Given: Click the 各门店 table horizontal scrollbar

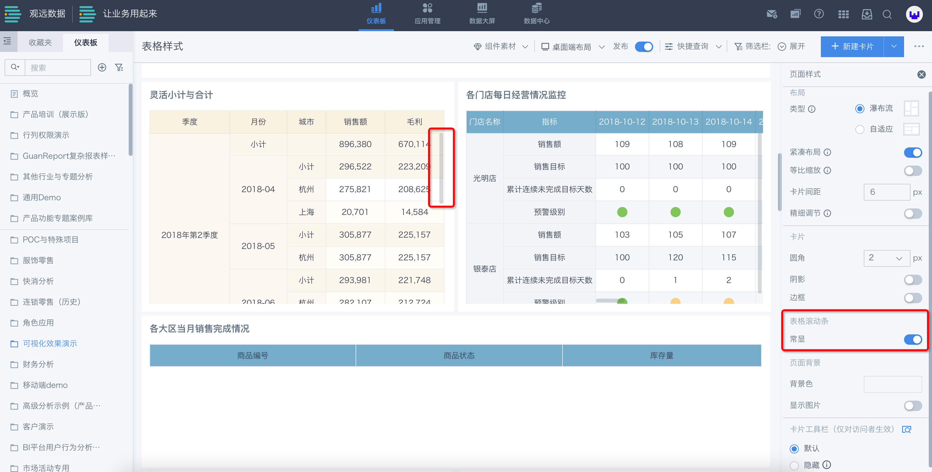Looking at the screenshot, I should coord(610,301).
